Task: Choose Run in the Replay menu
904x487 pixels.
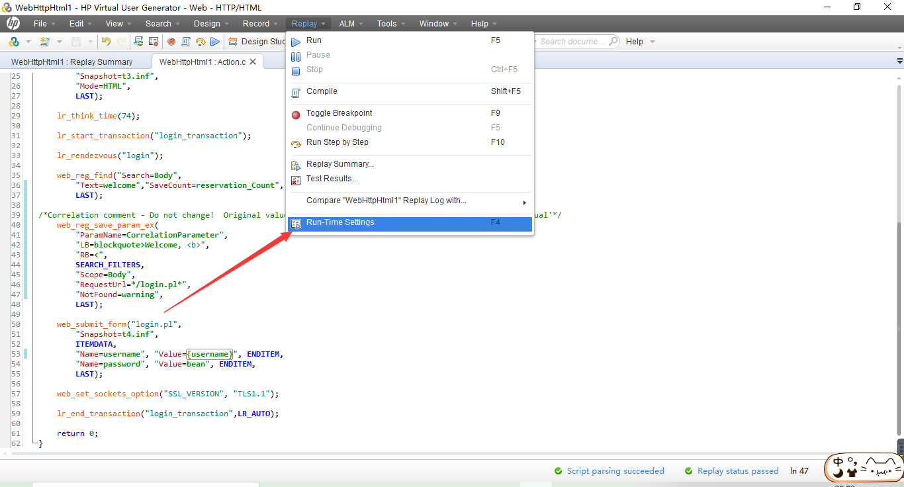Action: 410,40
